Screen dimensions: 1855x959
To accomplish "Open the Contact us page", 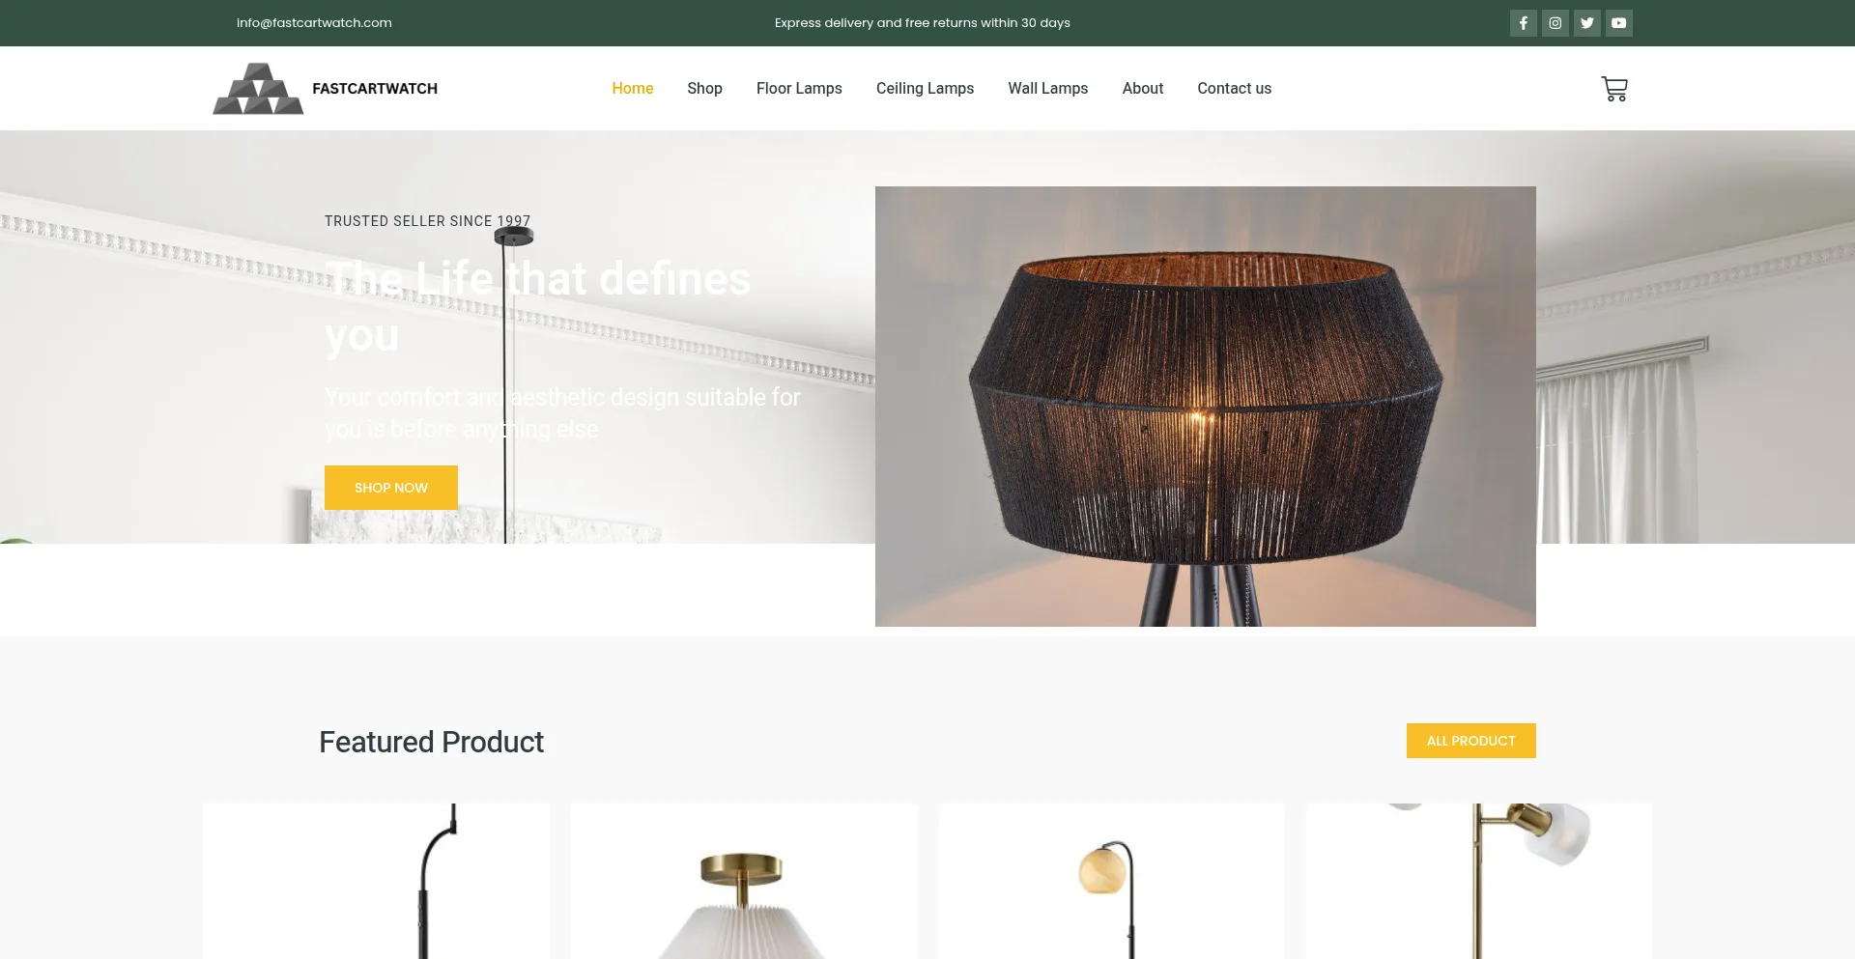I will 1234,88.
